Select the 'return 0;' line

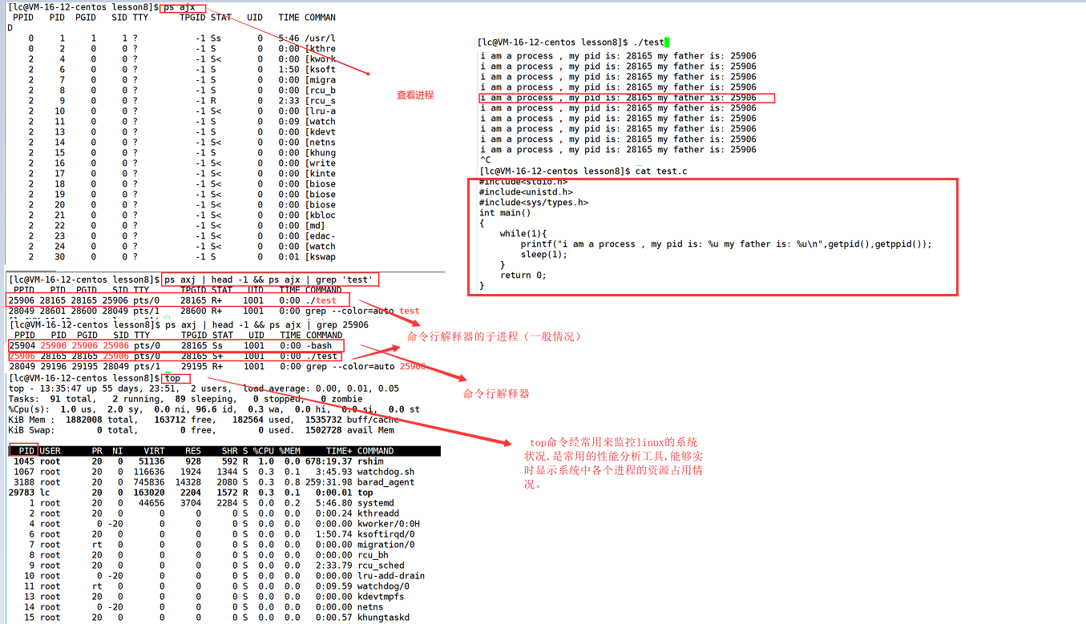523,276
